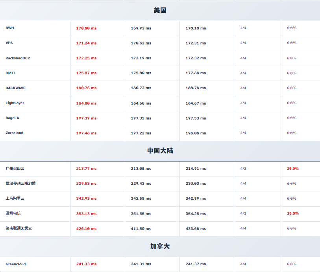Select the 433.68 ms maximum latency cell

coord(196,229)
